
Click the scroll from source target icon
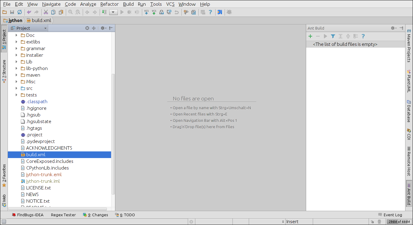[87, 28]
